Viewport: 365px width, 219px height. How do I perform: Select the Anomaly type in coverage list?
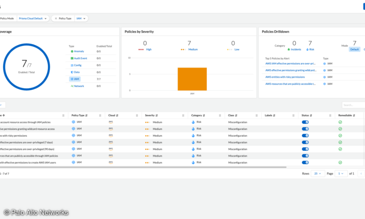coord(79,51)
